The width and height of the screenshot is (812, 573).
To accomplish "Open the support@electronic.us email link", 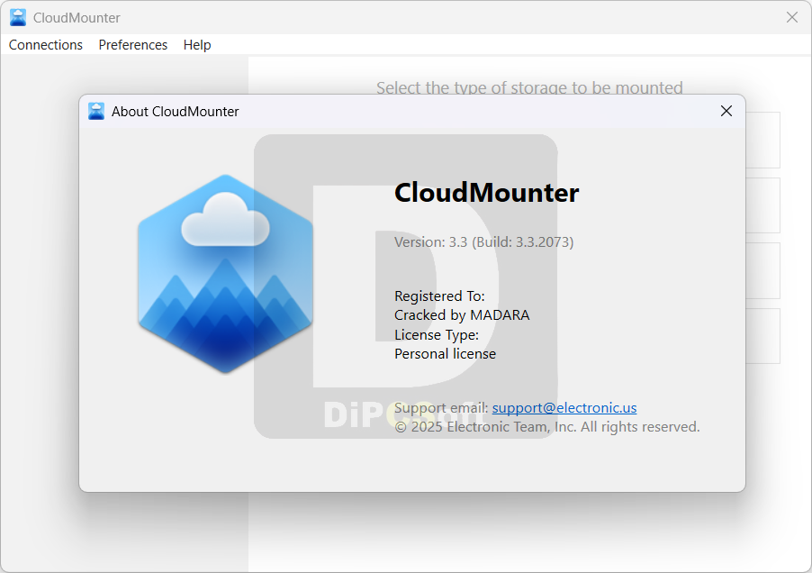I will 564,408.
